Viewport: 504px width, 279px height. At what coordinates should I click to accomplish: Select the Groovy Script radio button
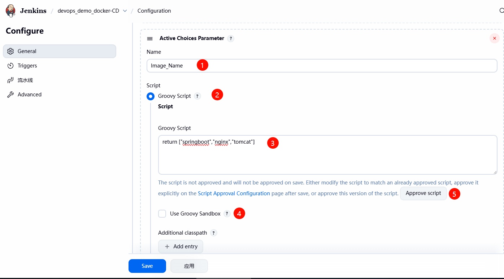click(x=151, y=96)
